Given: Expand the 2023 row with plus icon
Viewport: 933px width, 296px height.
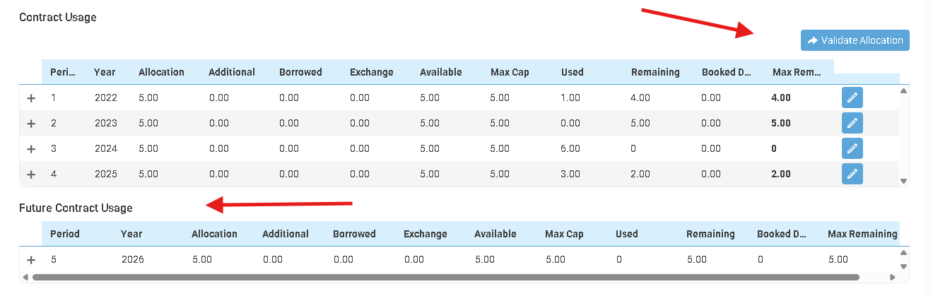Looking at the screenshot, I should 30,124.
